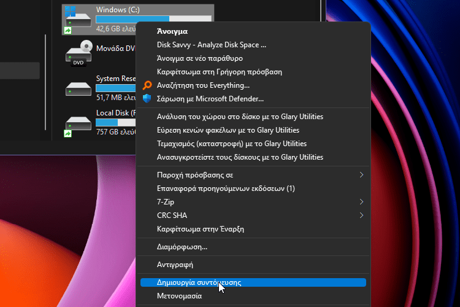Choose Ανάλυση του χώρου στο δίσκο
This screenshot has height=307, width=460.
[253, 117]
